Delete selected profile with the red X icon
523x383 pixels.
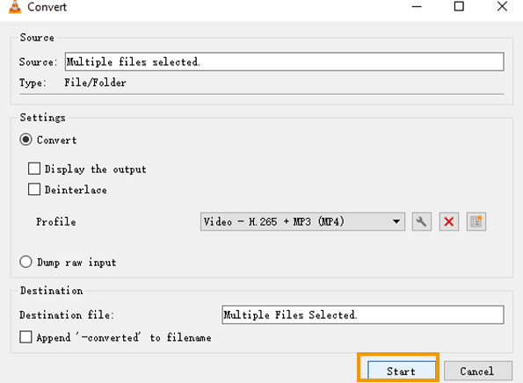449,221
